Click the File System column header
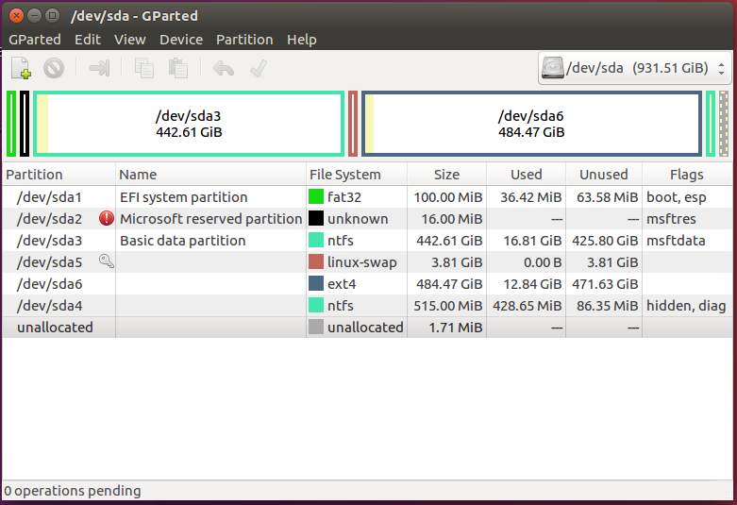The height and width of the screenshot is (505, 737). pyautogui.click(x=357, y=175)
